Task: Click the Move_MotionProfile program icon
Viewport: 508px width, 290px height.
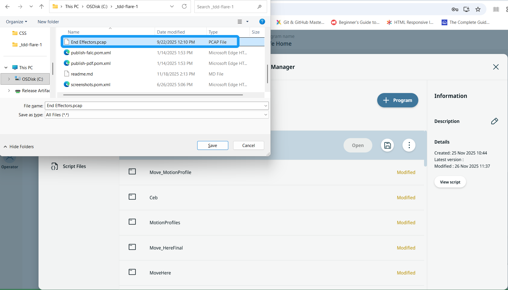Action: point(132,172)
